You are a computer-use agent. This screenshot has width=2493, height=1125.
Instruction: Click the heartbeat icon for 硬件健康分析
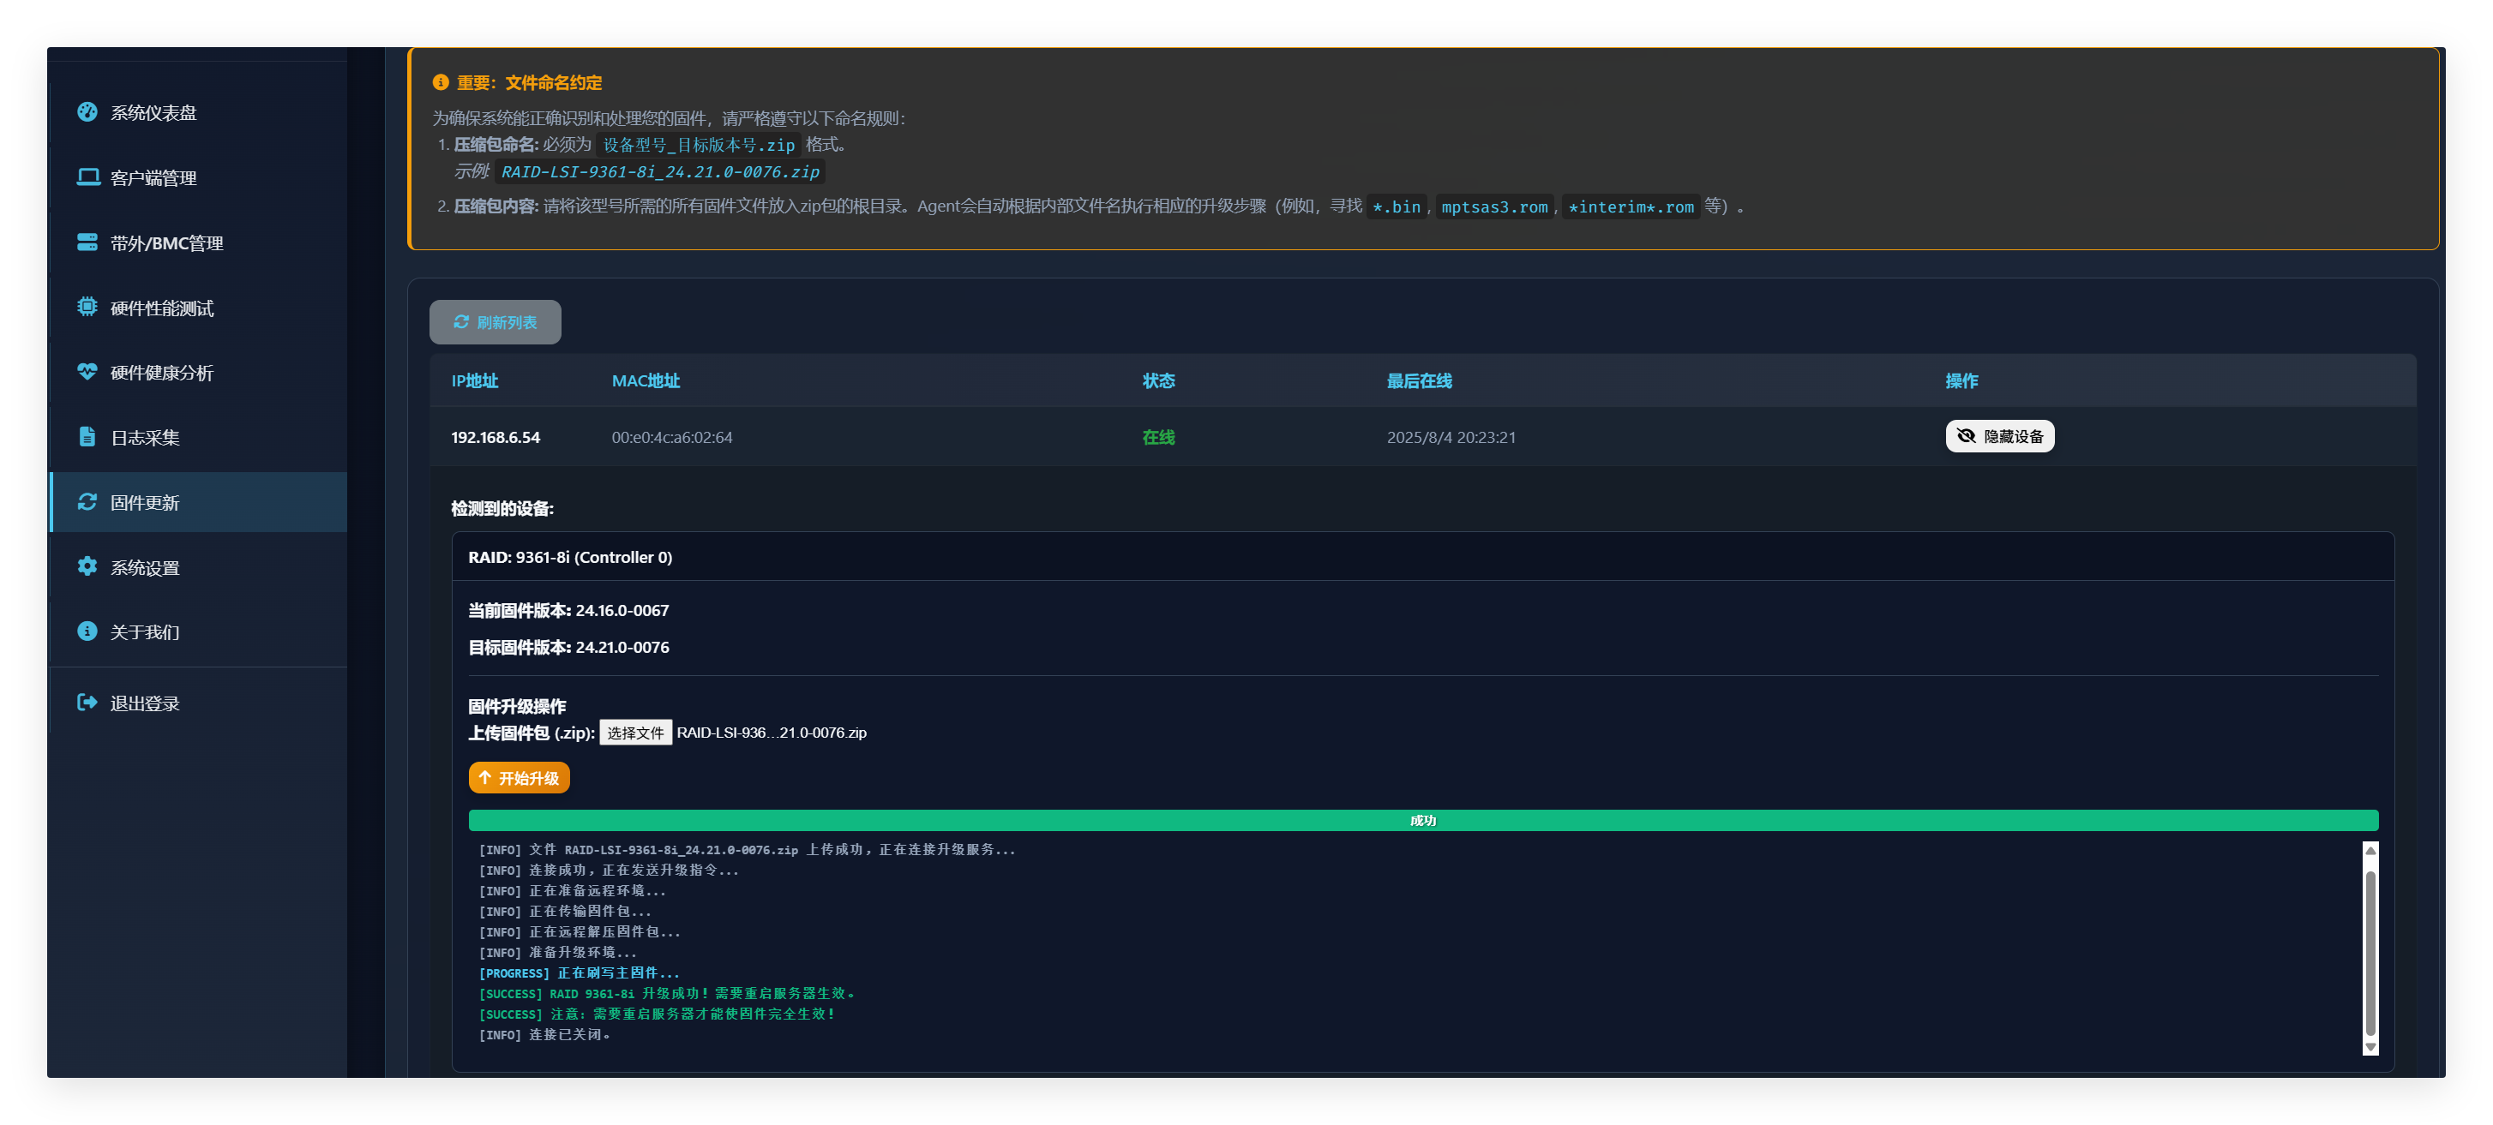click(x=87, y=372)
